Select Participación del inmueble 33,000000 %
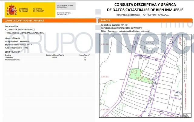Viewport: 194px width, 122px height. click(136, 28)
